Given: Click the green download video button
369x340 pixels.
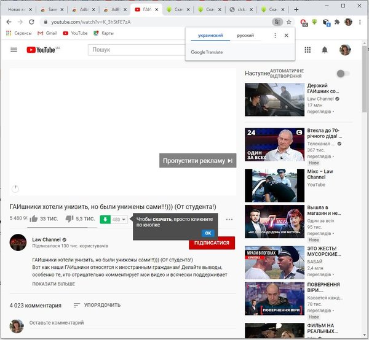Looking at the screenshot, I should pos(105,219).
